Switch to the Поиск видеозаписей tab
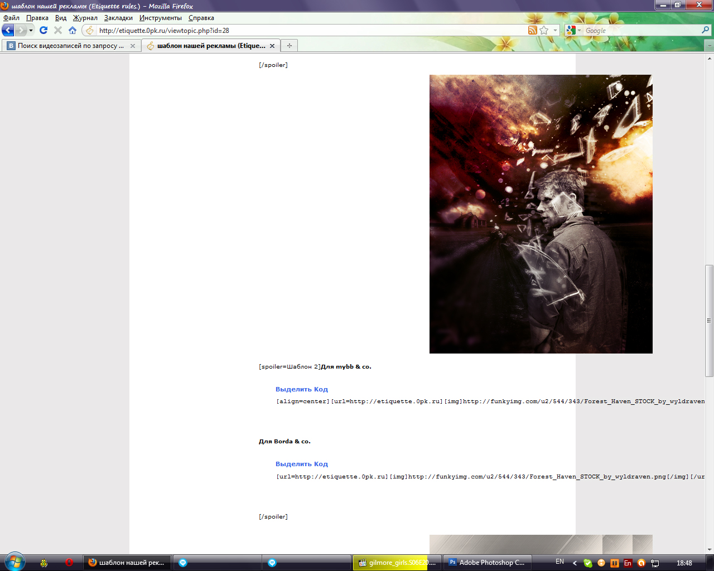 pyautogui.click(x=71, y=46)
